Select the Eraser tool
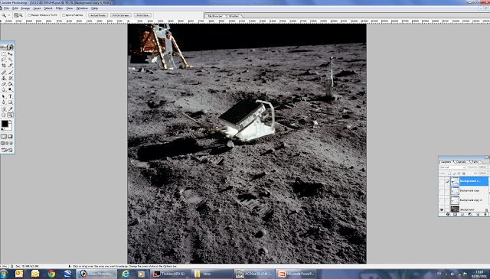Viewport: 490px width, 279px height. (x=4, y=84)
